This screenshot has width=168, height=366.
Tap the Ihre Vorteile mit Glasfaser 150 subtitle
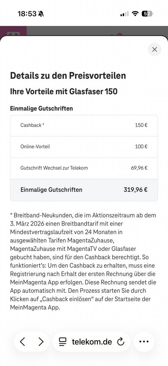(64, 91)
